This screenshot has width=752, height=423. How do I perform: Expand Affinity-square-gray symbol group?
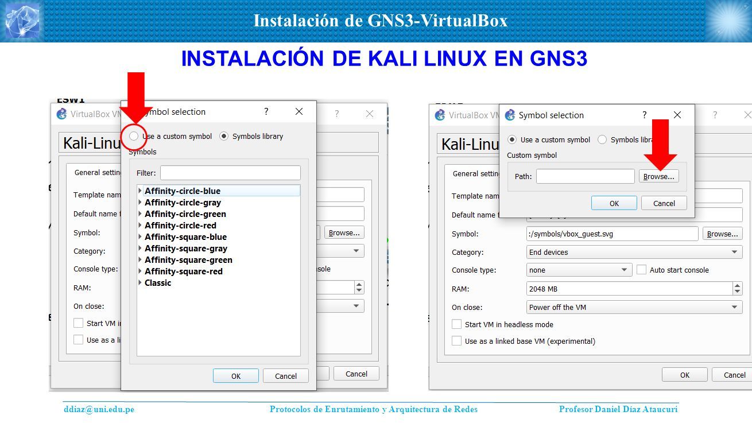pos(140,248)
